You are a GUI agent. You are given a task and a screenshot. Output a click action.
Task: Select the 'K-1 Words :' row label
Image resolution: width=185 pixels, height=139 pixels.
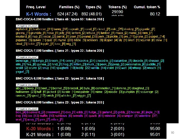click(39, 14)
